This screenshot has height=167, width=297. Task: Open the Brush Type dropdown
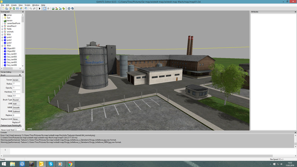pyautogui.click(x=17, y=100)
